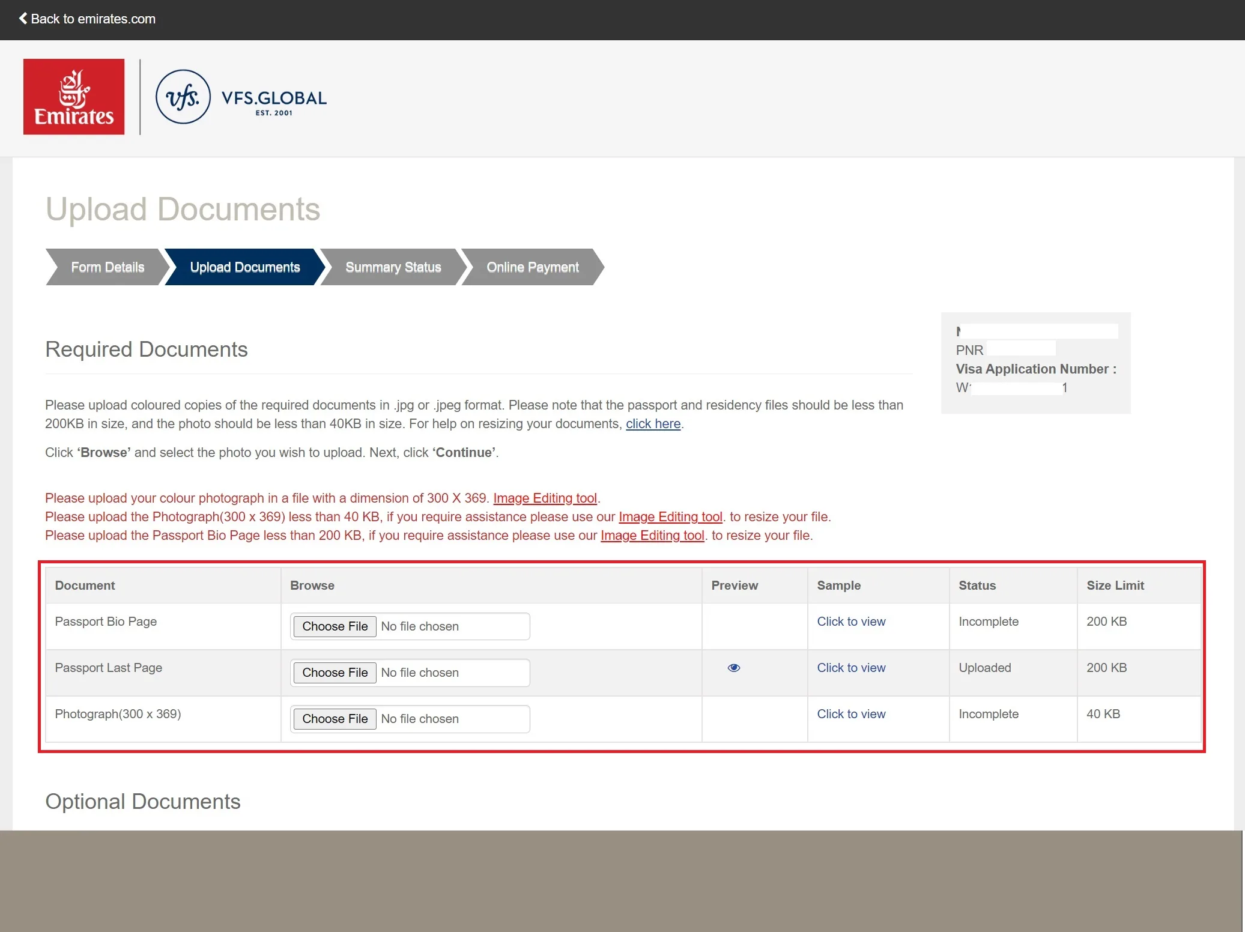Image resolution: width=1245 pixels, height=932 pixels.
Task: Open the Form Details step
Action: click(x=108, y=267)
